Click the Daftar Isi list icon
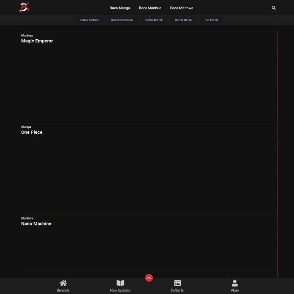This screenshot has height=294, width=294. [x=177, y=283]
